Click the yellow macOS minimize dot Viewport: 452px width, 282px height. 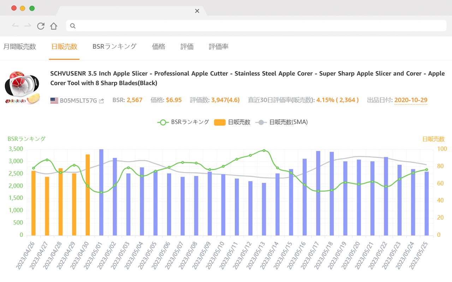pos(23,8)
